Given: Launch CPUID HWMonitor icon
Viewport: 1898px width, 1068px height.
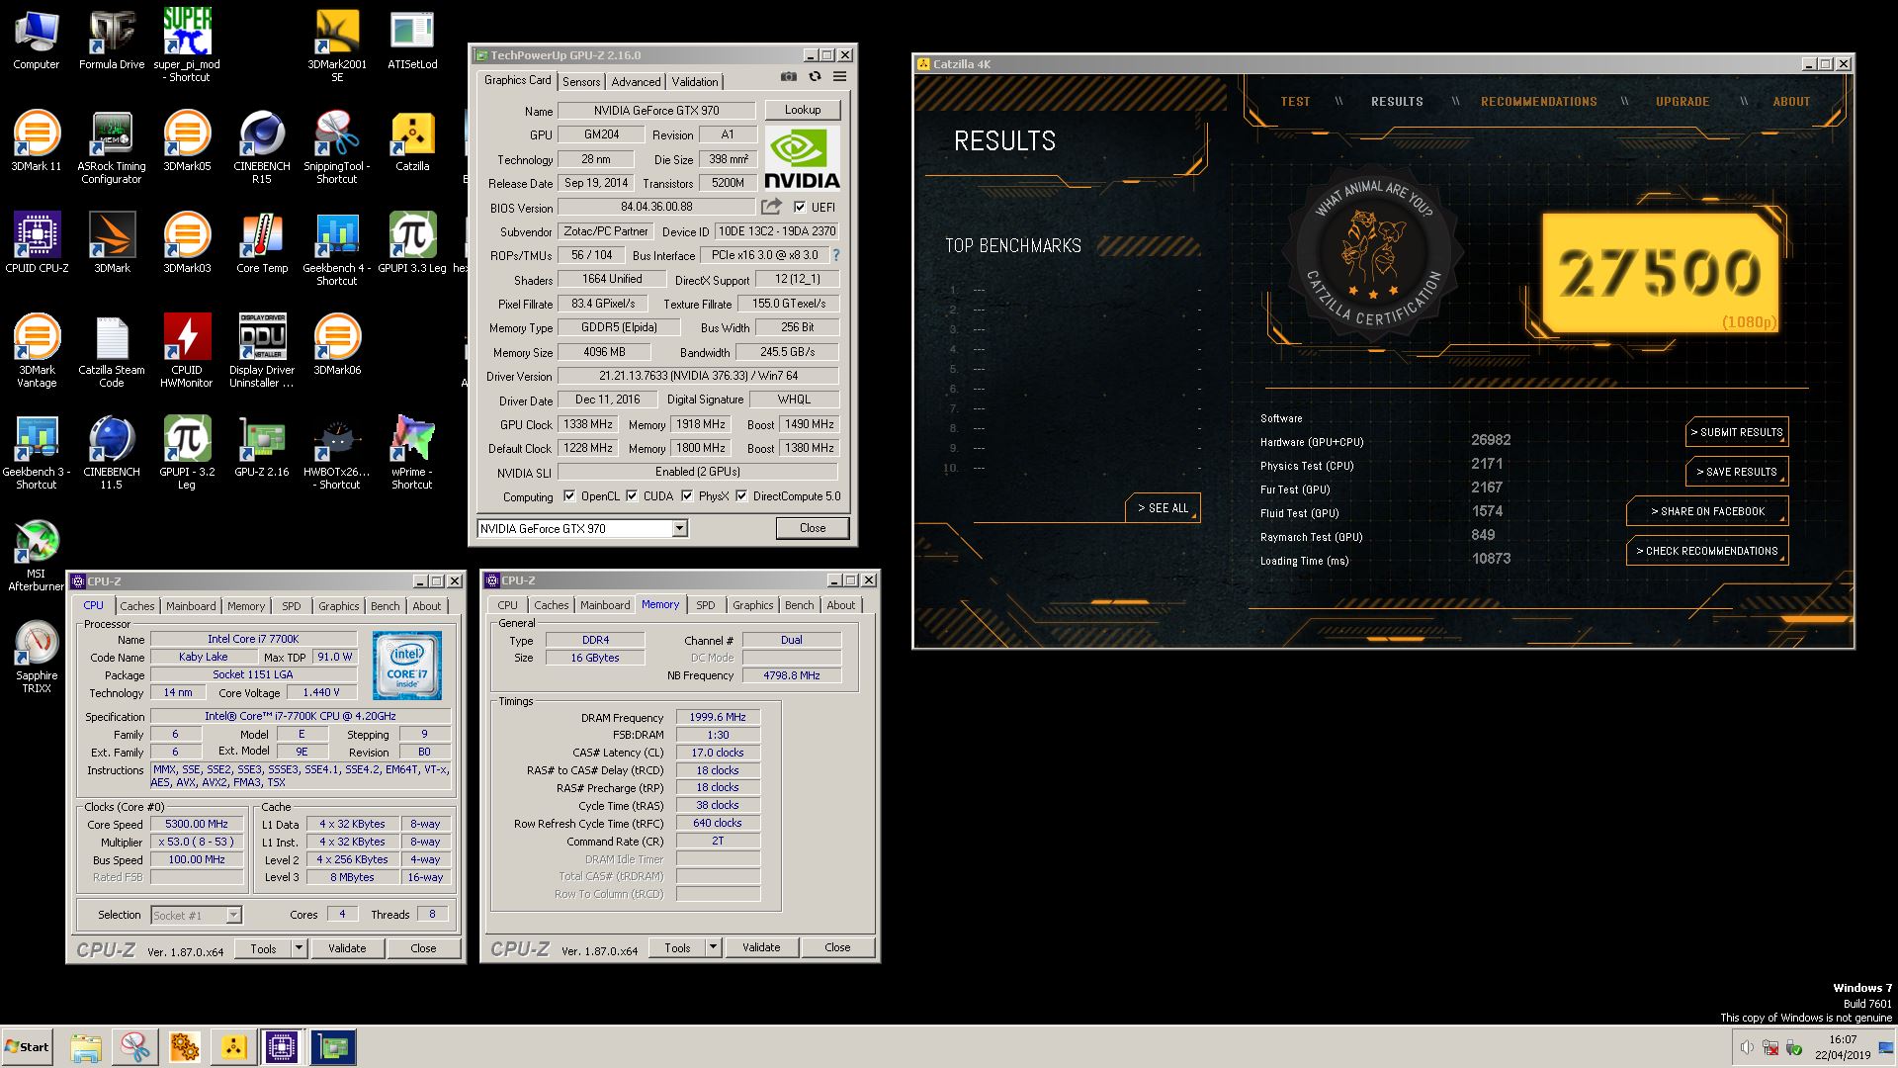Looking at the screenshot, I should [187, 351].
